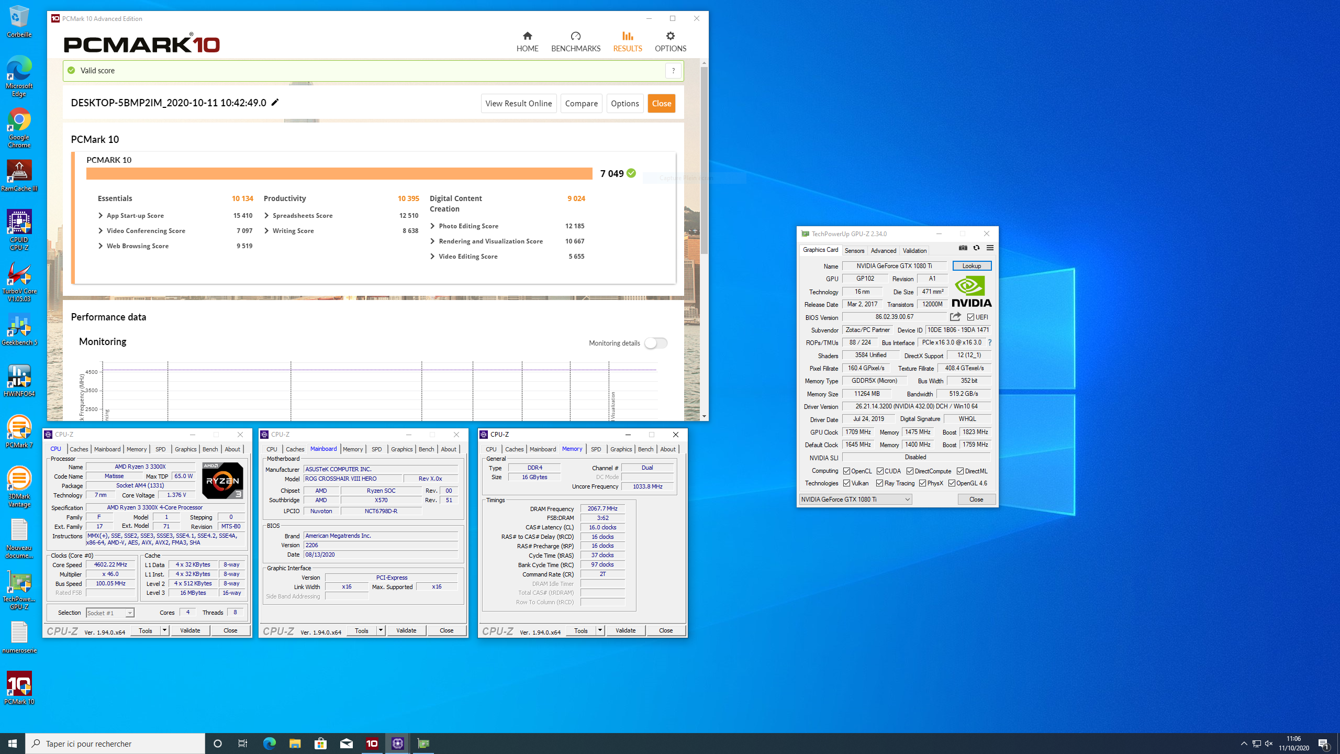Go to RESULTS in PCMark 10
The image size is (1340, 754).
(628, 42)
